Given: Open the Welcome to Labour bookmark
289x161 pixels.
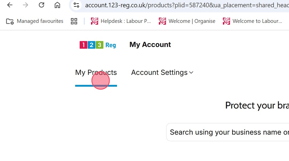Looking at the screenshot, I should 257,21.
